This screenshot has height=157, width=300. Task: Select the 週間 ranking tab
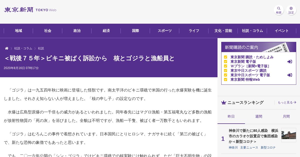point(259,116)
